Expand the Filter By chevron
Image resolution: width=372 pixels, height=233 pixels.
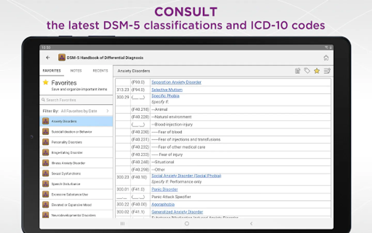(107, 111)
